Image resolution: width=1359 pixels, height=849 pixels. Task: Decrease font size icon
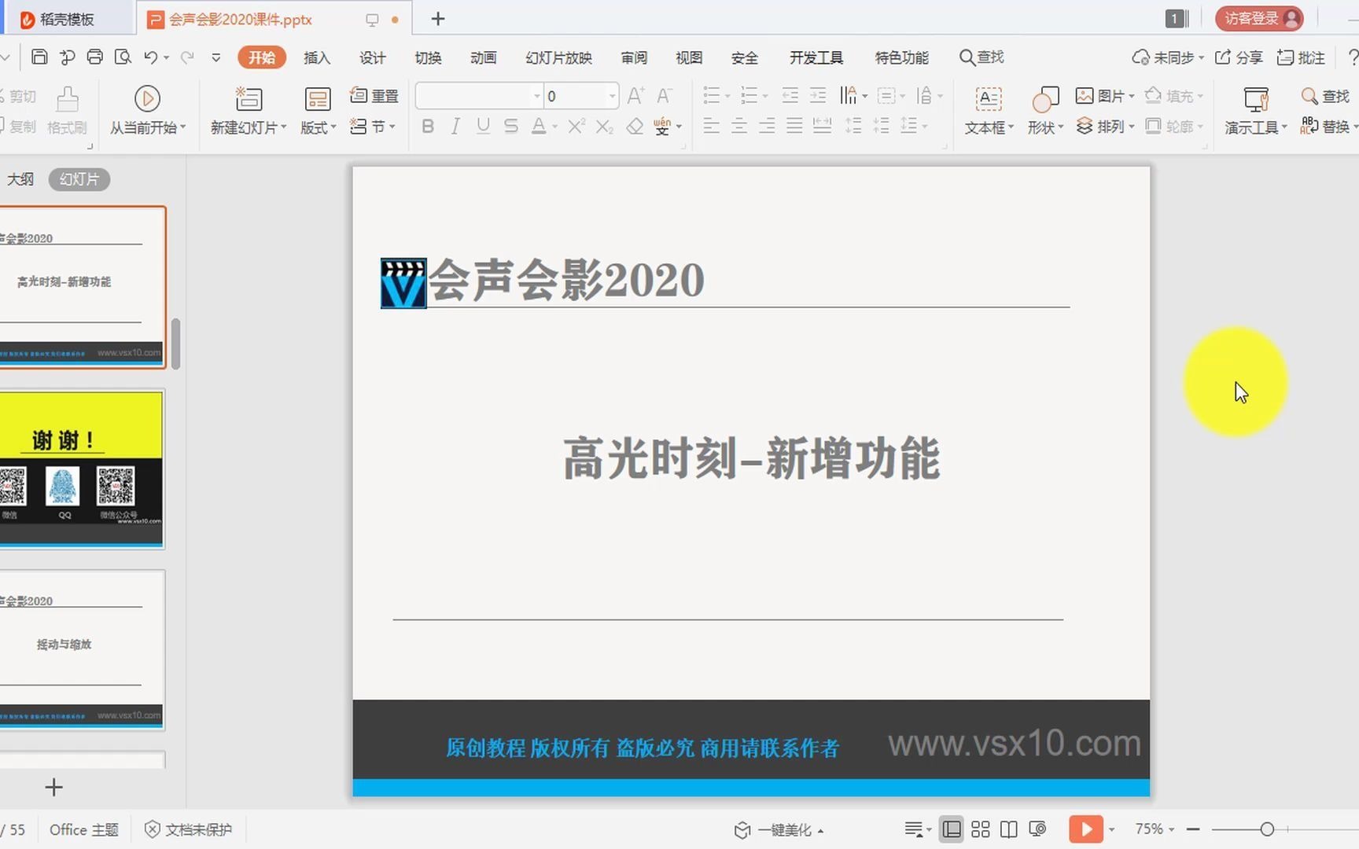[x=665, y=96]
